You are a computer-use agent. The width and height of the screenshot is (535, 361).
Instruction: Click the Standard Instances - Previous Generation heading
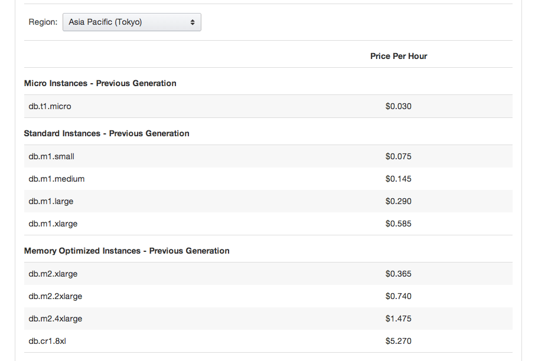coord(107,133)
